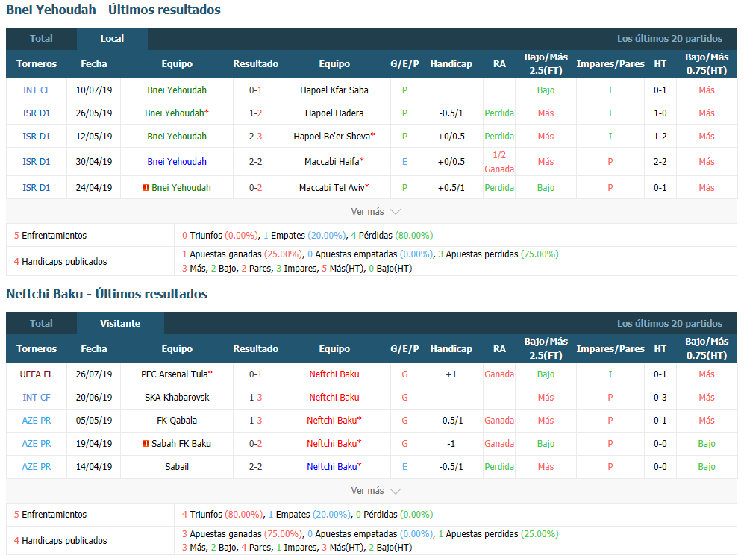Image resolution: width=747 pixels, height=558 pixels.
Task: Click result 0-2 versus Maccabi Tel Aviv
Action: tap(255, 188)
